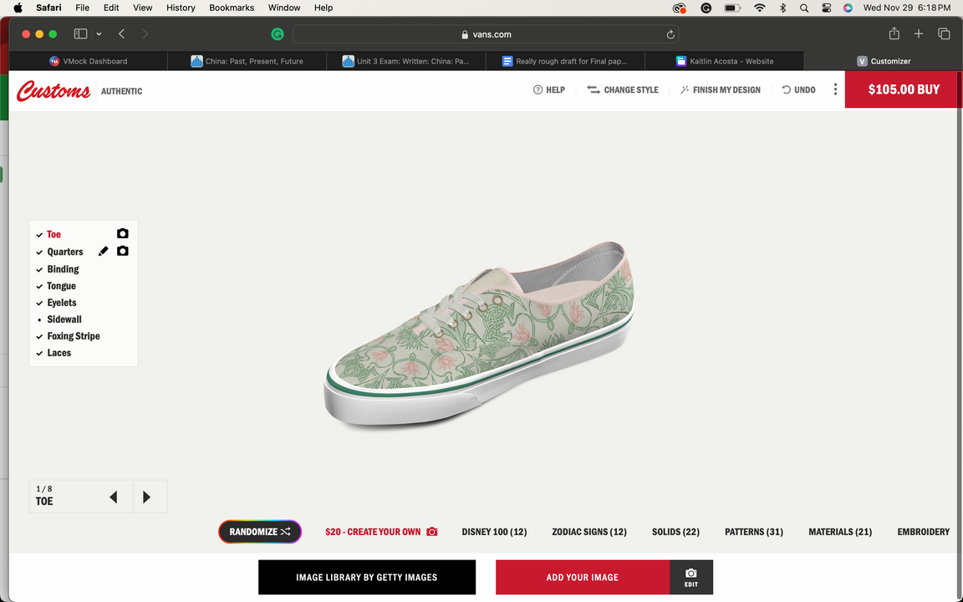963x602 pixels.
Task: Open the Safari sidebar dropdown chevron
Action: point(99,34)
